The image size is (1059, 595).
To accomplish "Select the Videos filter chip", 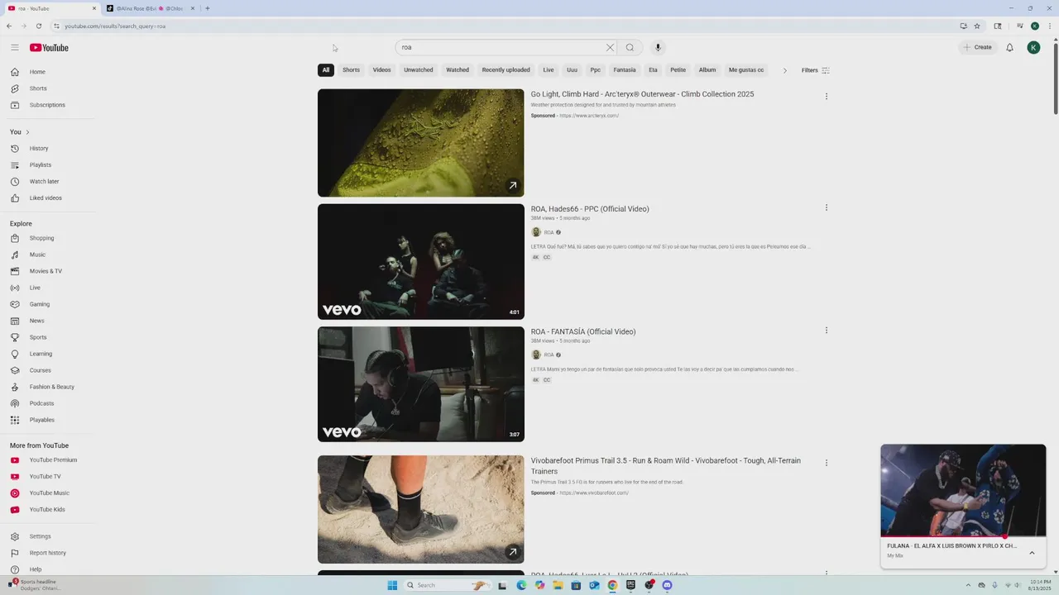I will point(381,70).
